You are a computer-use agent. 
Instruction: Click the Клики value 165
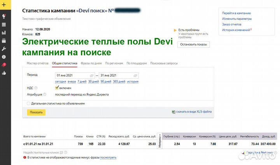(x=91, y=144)
